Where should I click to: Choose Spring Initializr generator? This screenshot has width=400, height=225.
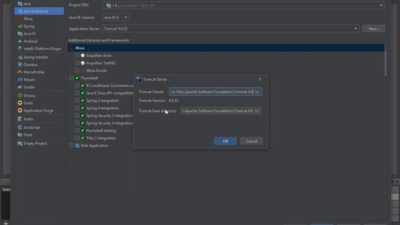(x=36, y=57)
